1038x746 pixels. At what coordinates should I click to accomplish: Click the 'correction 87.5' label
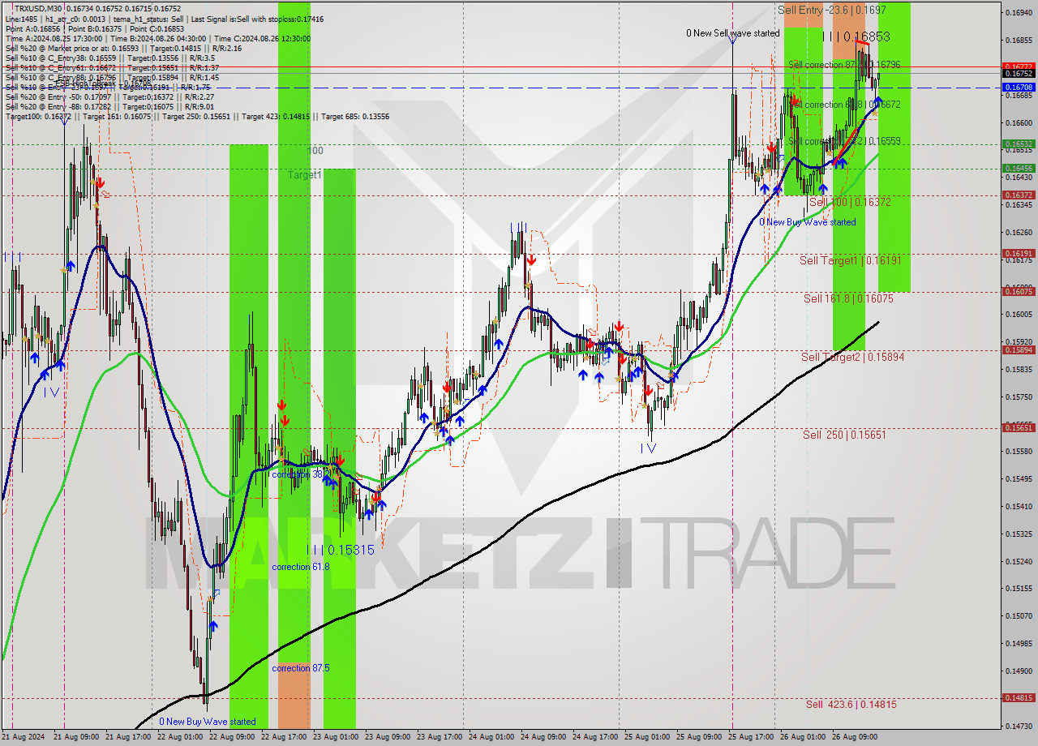point(301,668)
